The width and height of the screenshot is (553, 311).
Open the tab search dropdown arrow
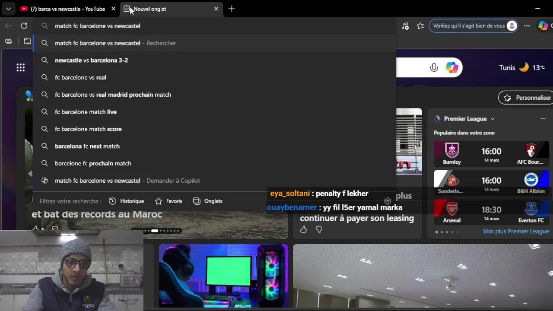8,9
